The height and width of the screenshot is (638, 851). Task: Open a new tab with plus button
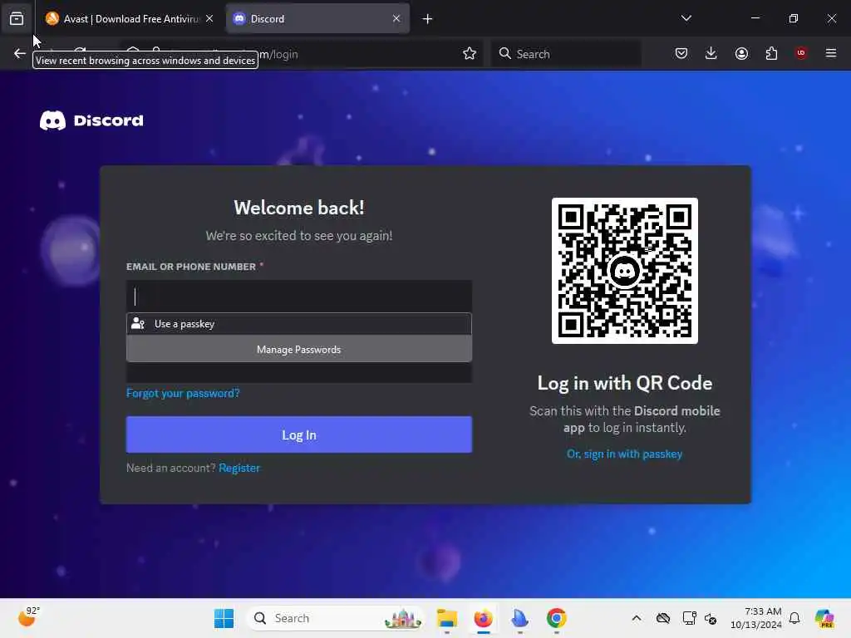(x=428, y=19)
